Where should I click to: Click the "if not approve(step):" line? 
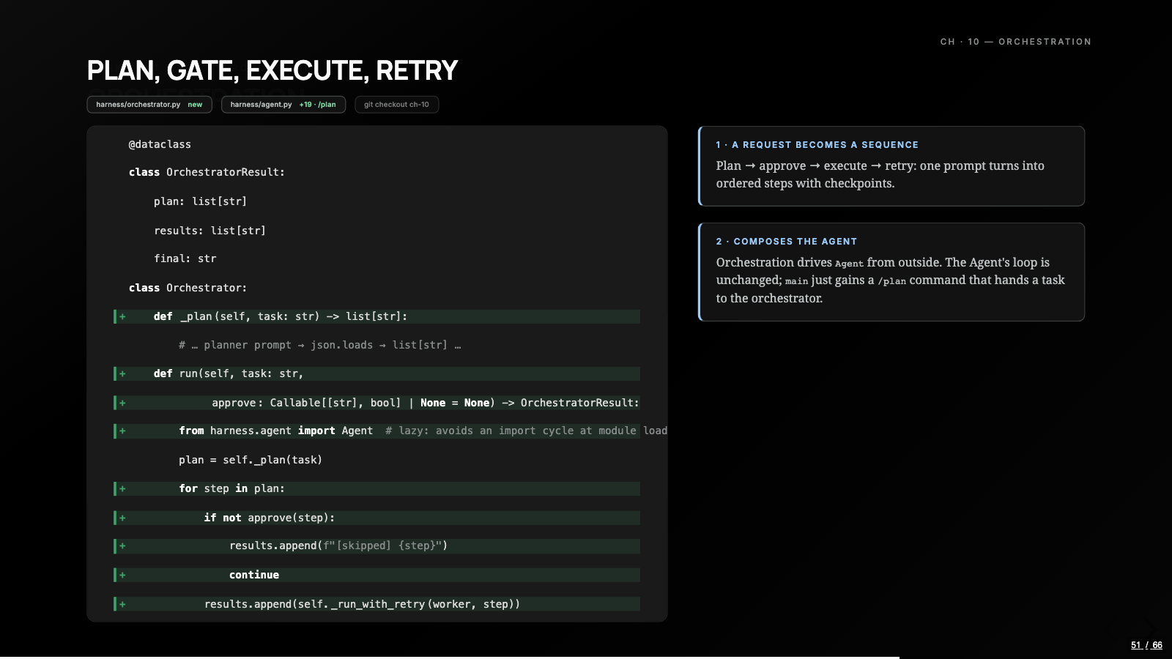point(377,518)
